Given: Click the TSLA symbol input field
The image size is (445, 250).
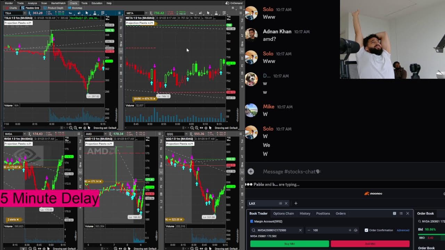Looking at the screenshot, I should coord(13,13).
